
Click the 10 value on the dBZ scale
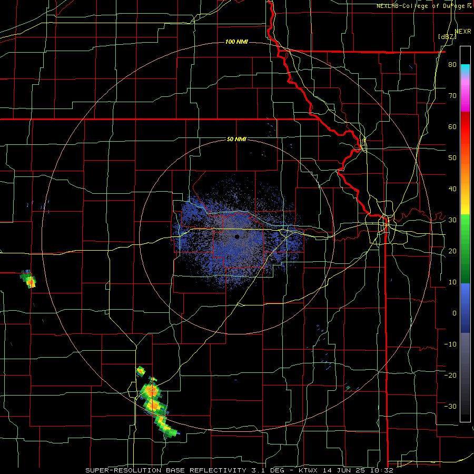click(x=452, y=282)
